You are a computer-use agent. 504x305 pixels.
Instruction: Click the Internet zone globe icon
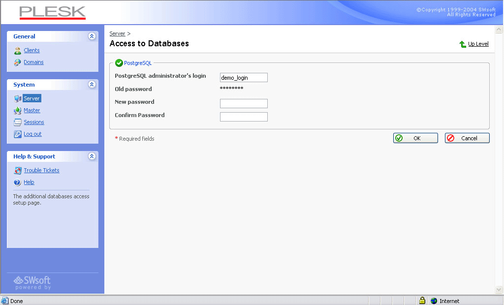tap(434, 301)
